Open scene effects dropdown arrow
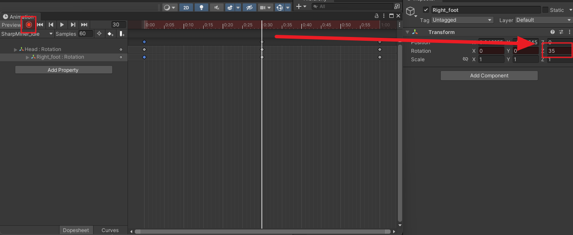 (238, 7)
